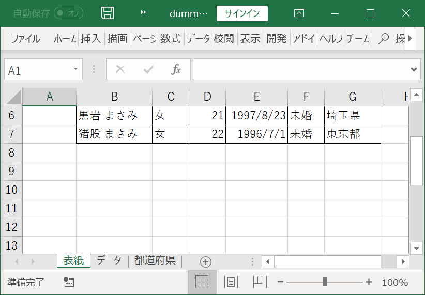Toggle the AutoSave switch
The image size is (425, 295).
pos(68,13)
